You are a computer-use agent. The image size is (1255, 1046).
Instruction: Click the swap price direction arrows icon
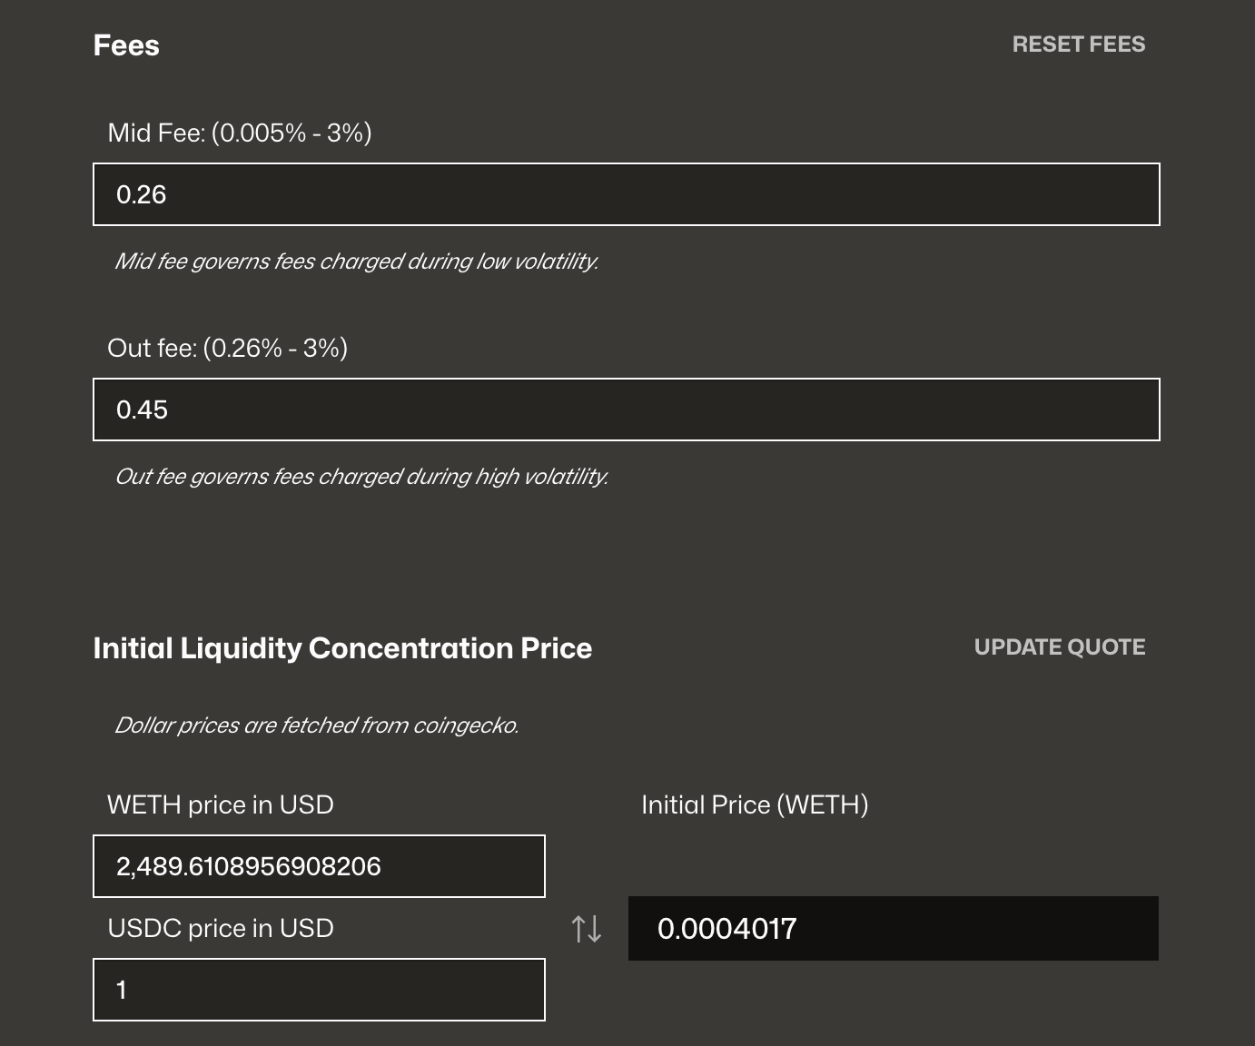[x=587, y=929]
